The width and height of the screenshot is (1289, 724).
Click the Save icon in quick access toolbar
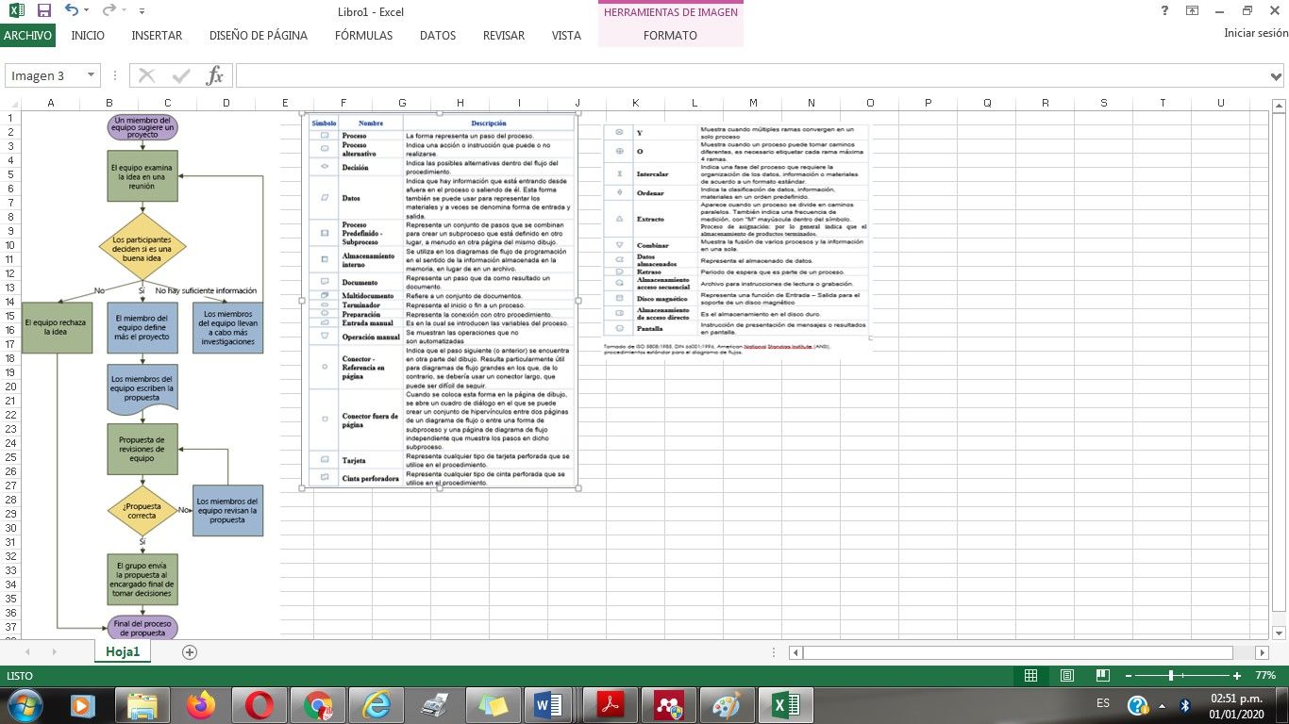[x=43, y=10]
